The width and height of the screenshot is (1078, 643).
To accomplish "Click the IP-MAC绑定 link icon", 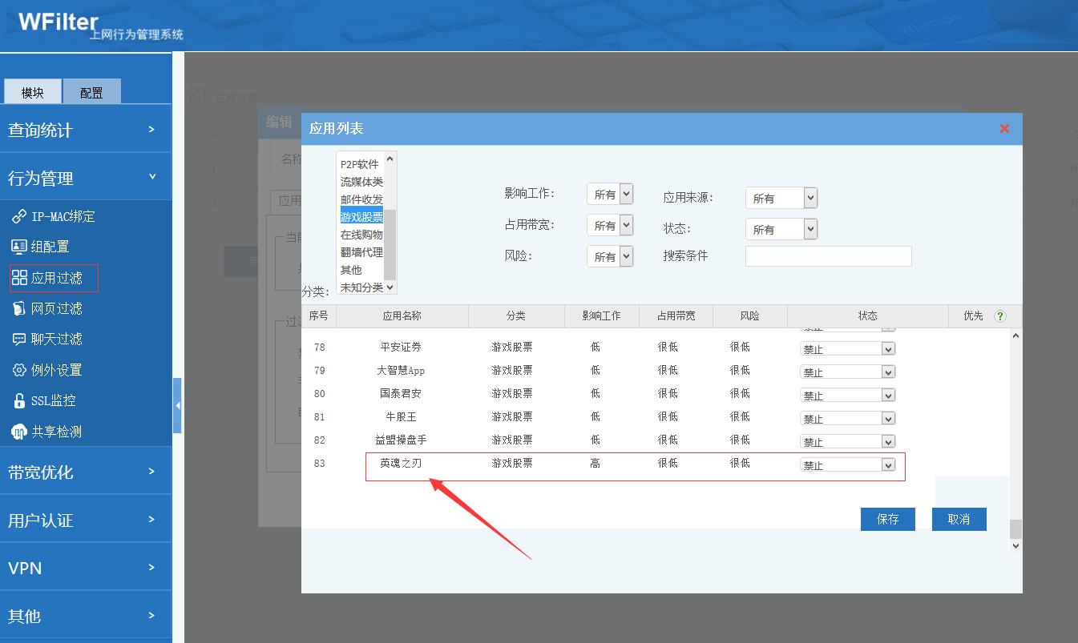I will coord(19,216).
